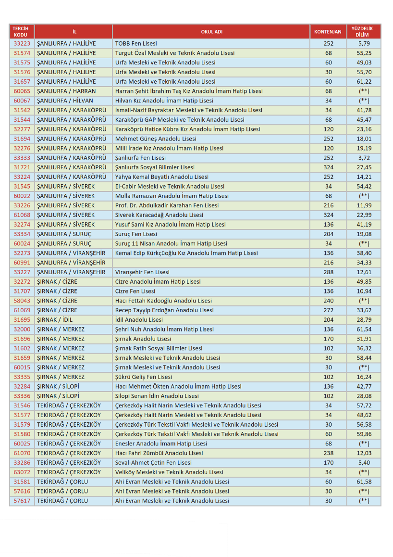Select the ŞIRNAK / İDİL province cell

pyautogui.click(x=55, y=320)
